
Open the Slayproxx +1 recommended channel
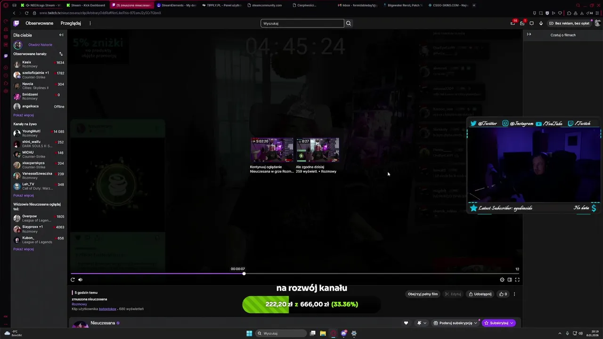[39, 229]
